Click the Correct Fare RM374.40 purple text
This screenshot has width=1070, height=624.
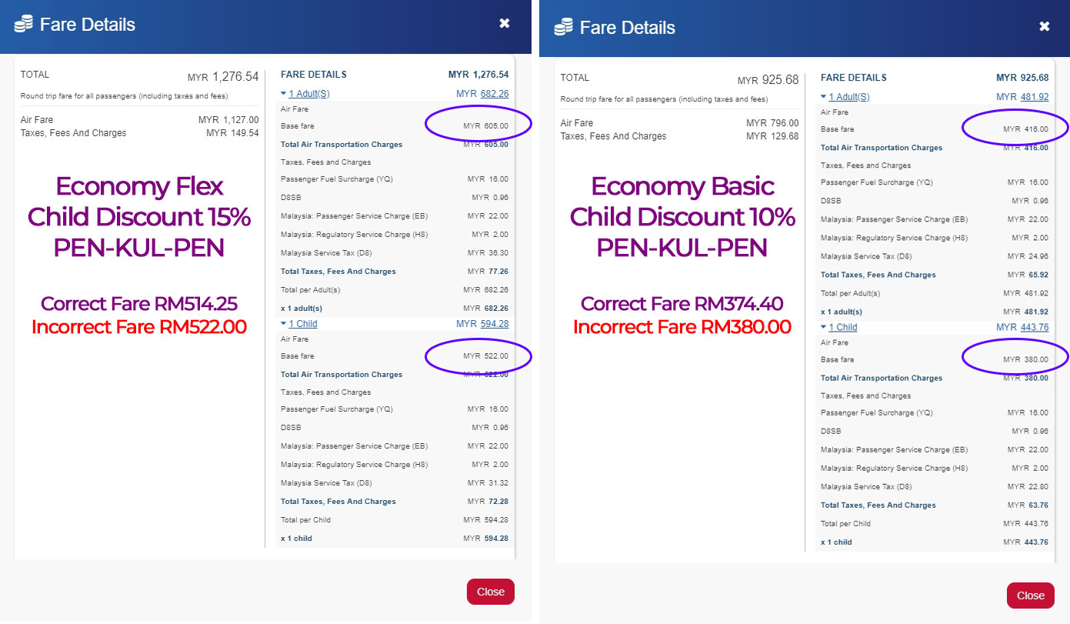click(x=682, y=303)
